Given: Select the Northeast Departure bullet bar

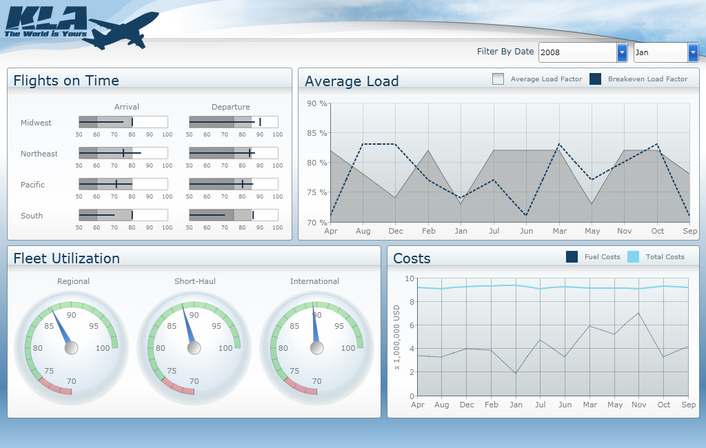Looking at the screenshot, I should point(233,153).
